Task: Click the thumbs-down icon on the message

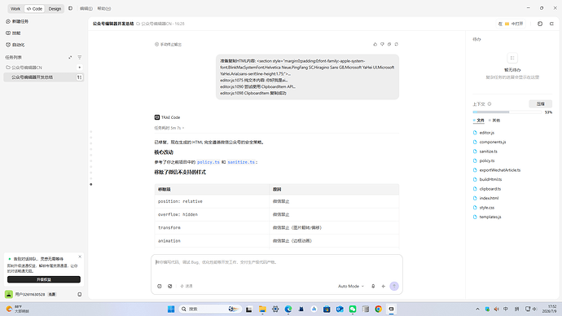Action: pos(382,44)
